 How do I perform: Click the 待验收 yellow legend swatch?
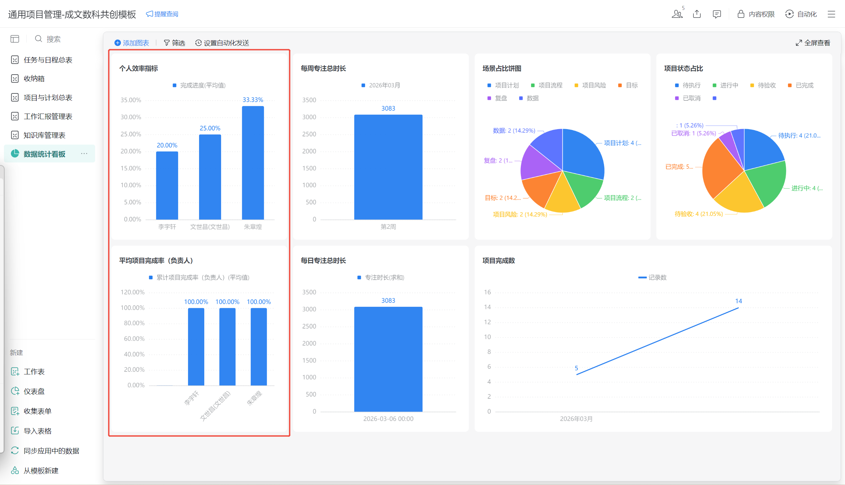click(752, 86)
